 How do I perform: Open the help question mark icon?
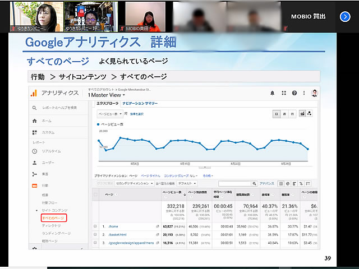coord(294,93)
